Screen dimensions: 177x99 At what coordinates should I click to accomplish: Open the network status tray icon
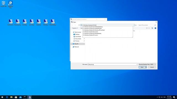(x=160, y=97)
